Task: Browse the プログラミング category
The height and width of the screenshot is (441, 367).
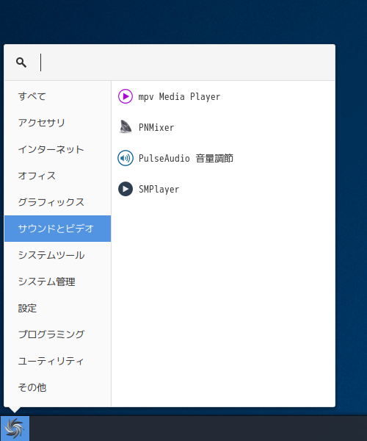Action: (x=57, y=334)
